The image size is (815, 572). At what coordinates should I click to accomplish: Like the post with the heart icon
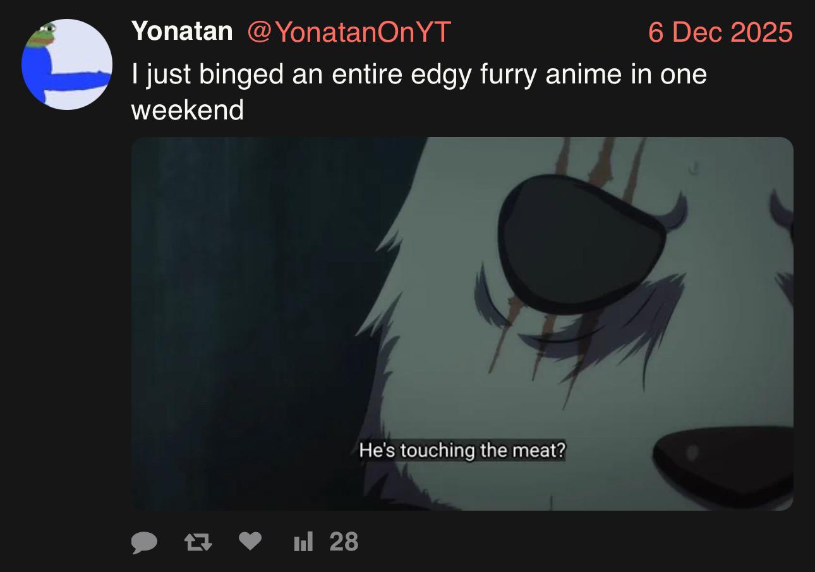tap(251, 541)
